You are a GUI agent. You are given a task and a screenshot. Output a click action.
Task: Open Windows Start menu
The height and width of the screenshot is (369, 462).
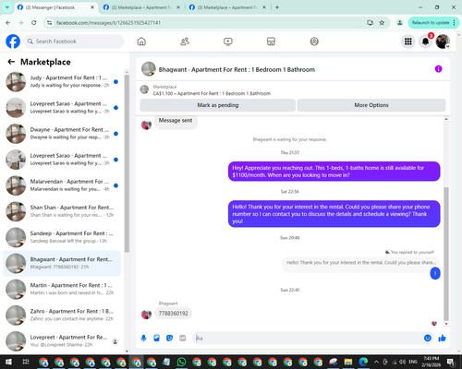tap(8, 362)
